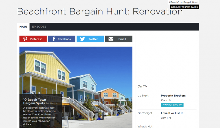Image resolution: width=220 pixels, height=128 pixels.
Task: Select the Main tab
Action: (x=23, y=26)
